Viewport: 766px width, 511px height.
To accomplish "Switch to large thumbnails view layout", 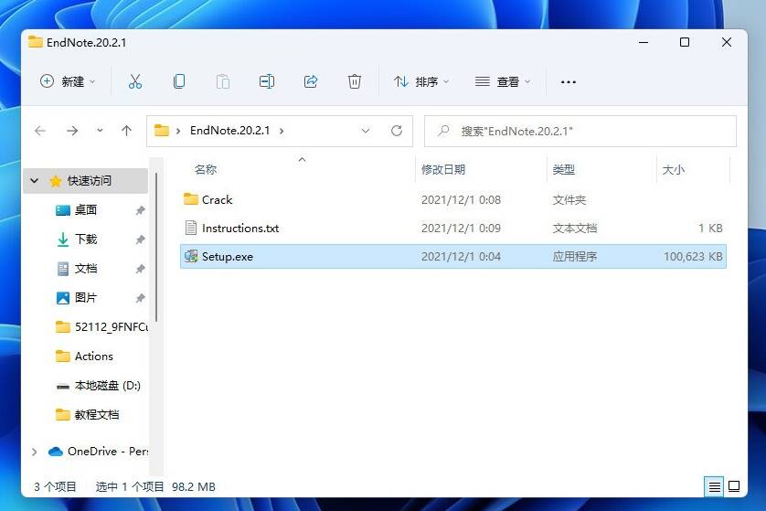I will 734,486.
